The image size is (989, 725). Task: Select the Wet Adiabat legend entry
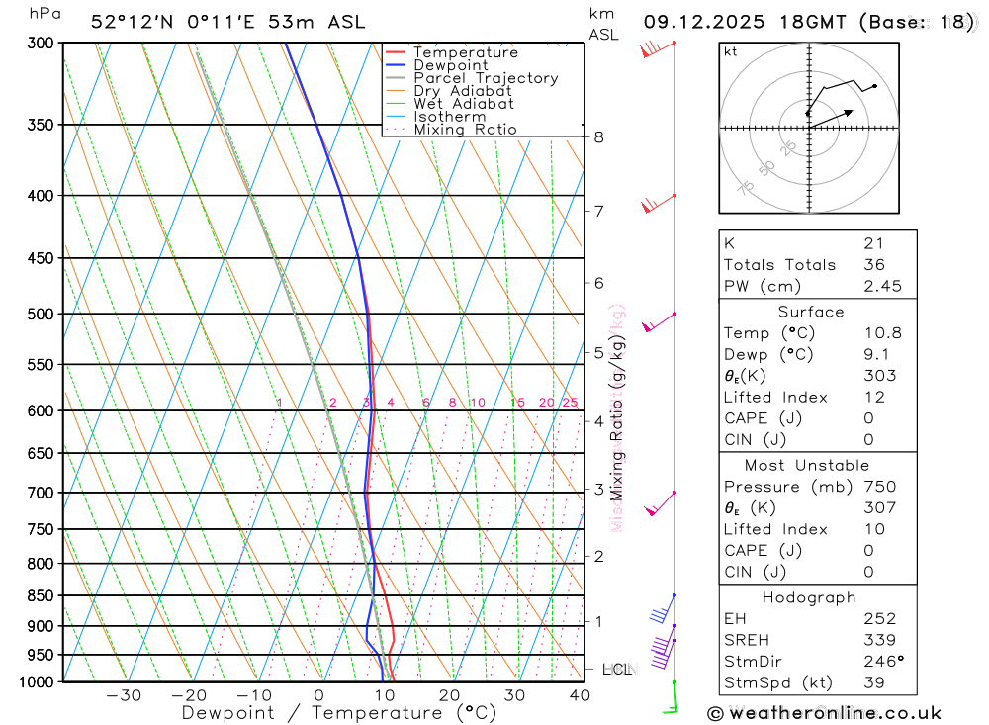coord(463,104)
